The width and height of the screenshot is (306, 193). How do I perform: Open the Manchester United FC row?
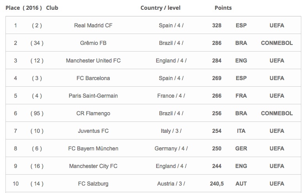(93, 61)
